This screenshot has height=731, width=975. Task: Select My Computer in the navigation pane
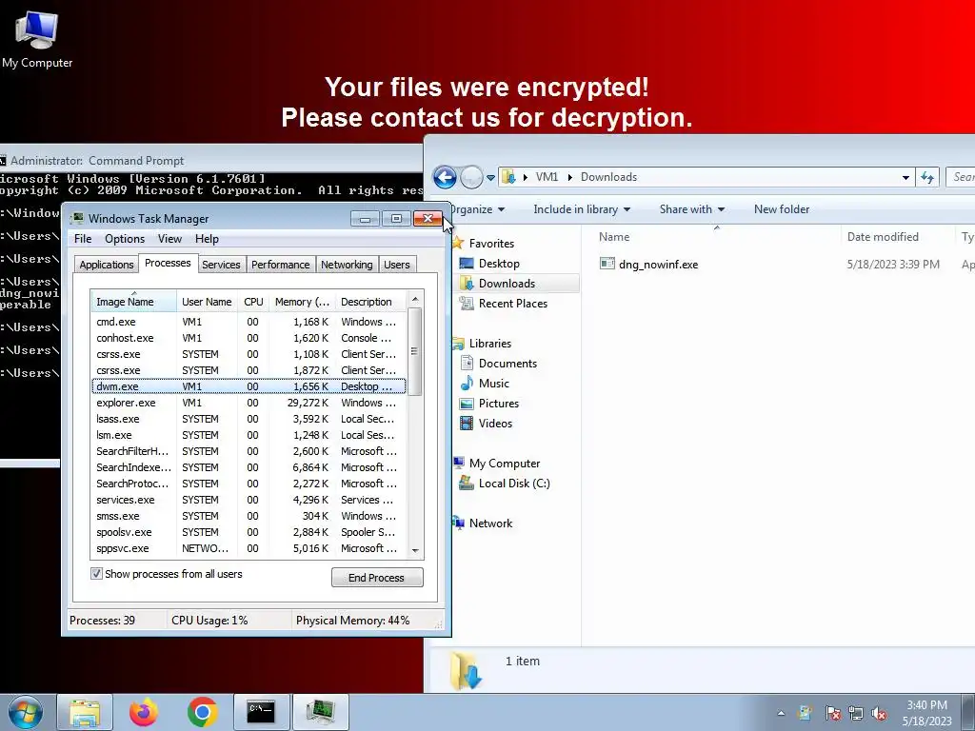[505, 464]
